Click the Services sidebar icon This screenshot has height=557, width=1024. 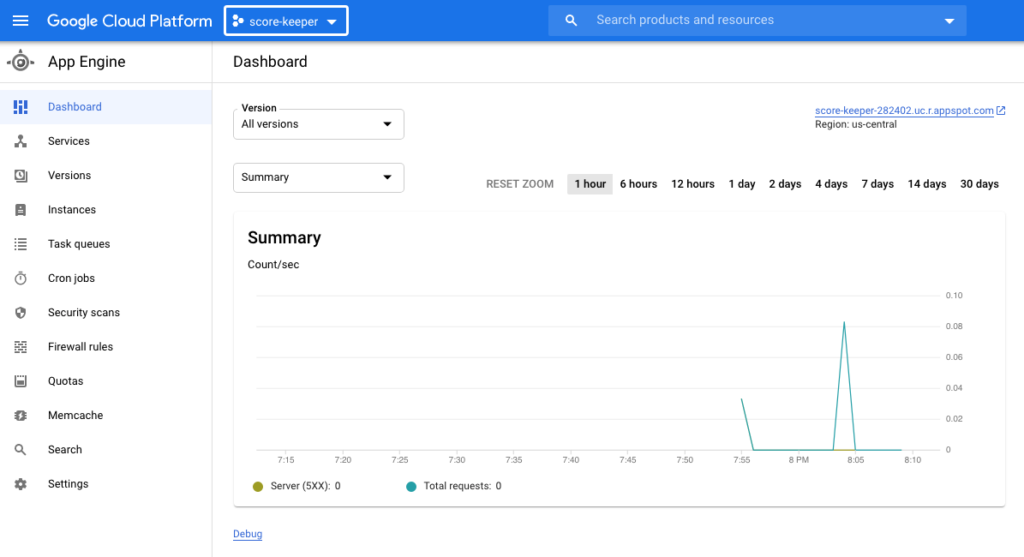pyautogui.click(x=21, y=141)
